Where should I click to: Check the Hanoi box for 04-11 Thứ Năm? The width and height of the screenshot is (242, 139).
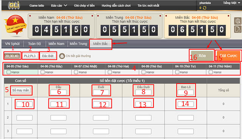pos(211,72)
